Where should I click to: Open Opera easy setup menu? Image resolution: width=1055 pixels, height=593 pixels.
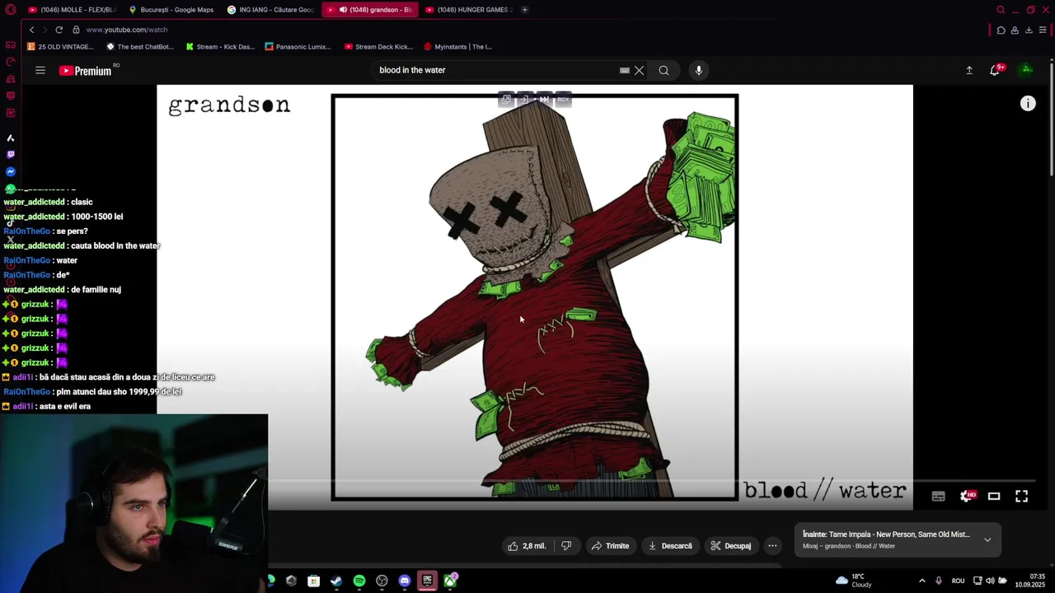click(x=1043, y=30)
